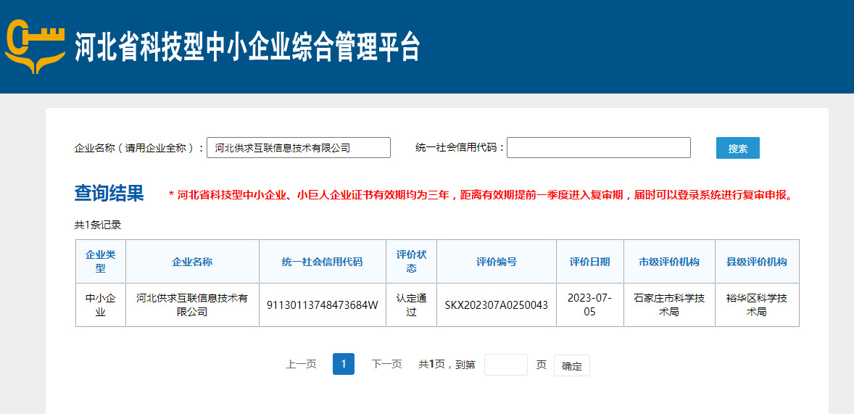854x414 pixels.
Task: Click the golden key logo icon
Action: pyautogui.click(x=35, y=46)
